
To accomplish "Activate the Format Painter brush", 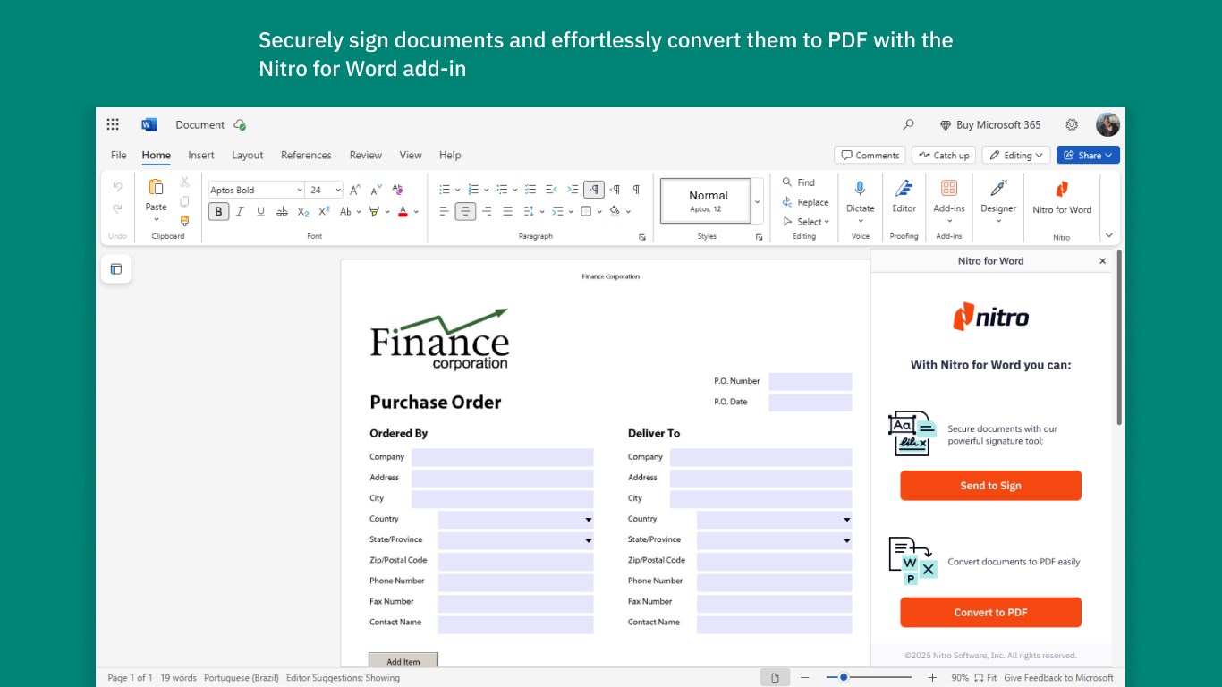I will [184, 220].
